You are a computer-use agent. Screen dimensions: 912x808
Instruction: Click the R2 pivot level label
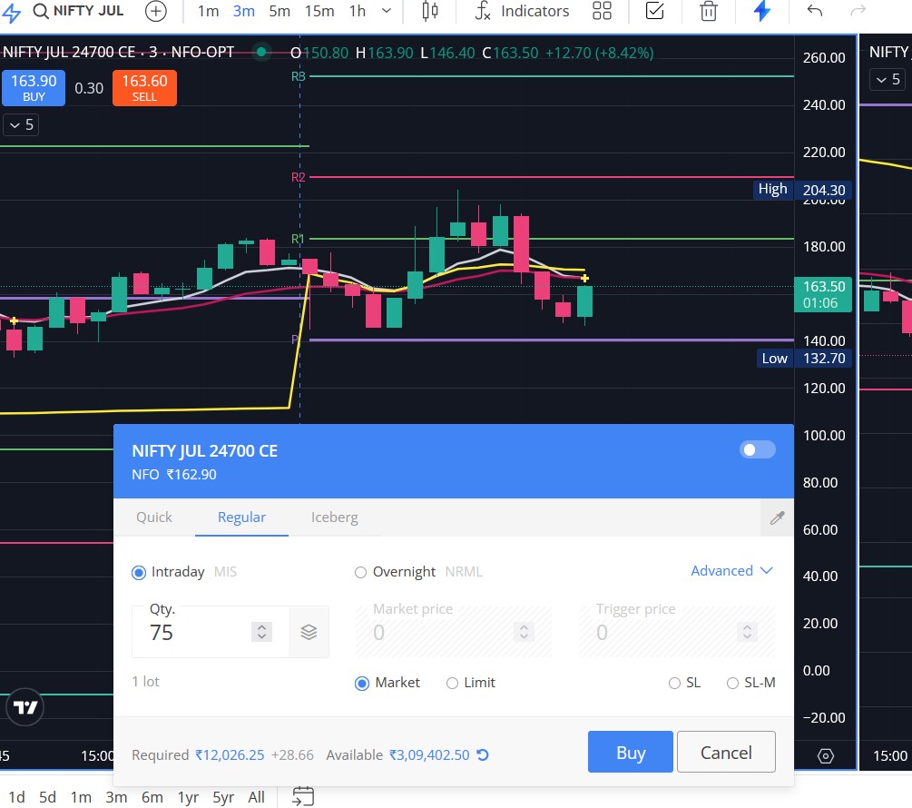298,177
